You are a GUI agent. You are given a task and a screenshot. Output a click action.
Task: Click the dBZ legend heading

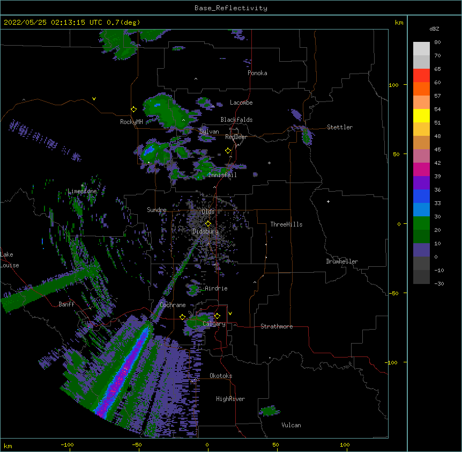coord(434,28)
